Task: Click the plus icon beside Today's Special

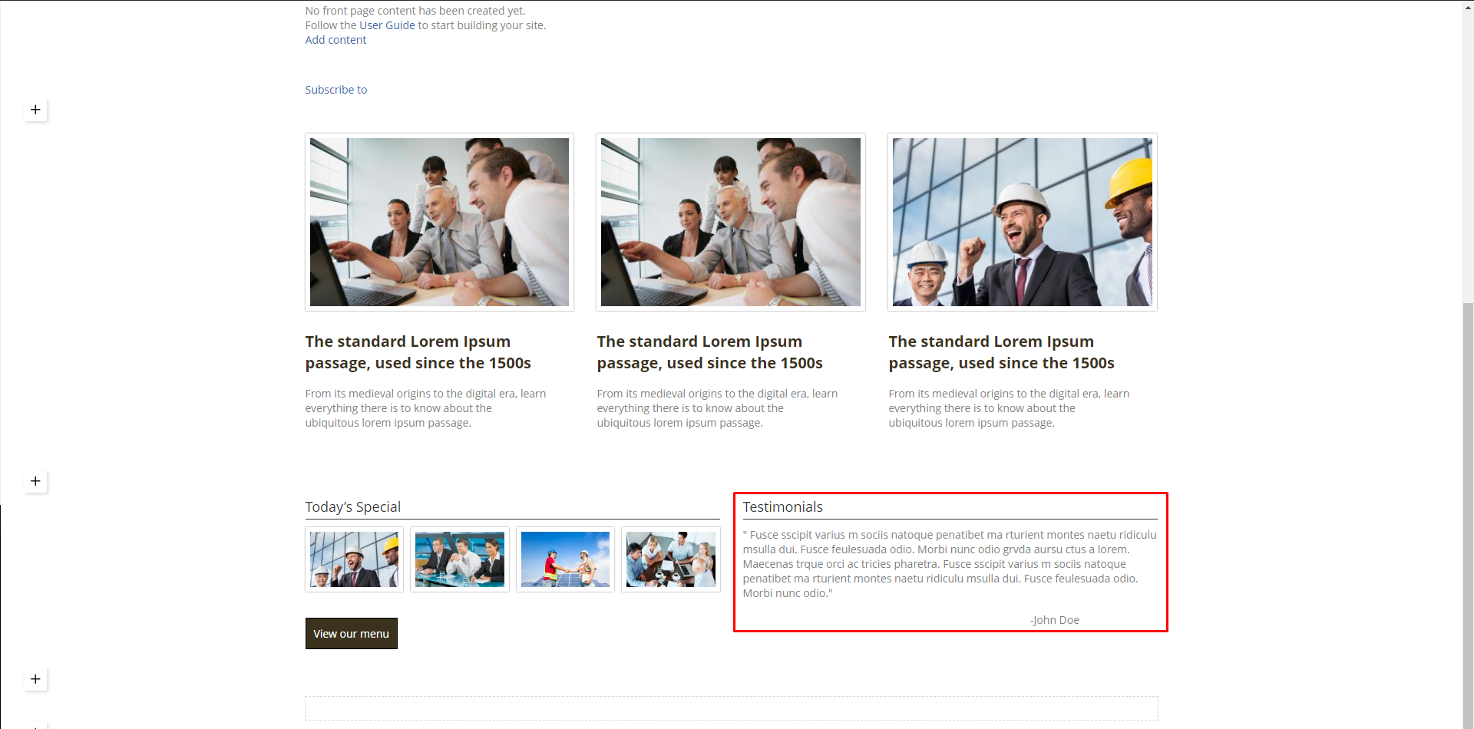Action: (x=35, y=481)
